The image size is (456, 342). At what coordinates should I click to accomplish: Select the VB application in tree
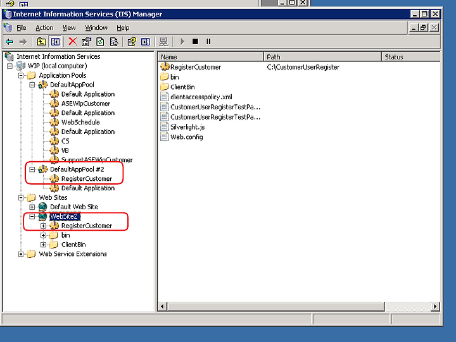click(x=65, y=150)
